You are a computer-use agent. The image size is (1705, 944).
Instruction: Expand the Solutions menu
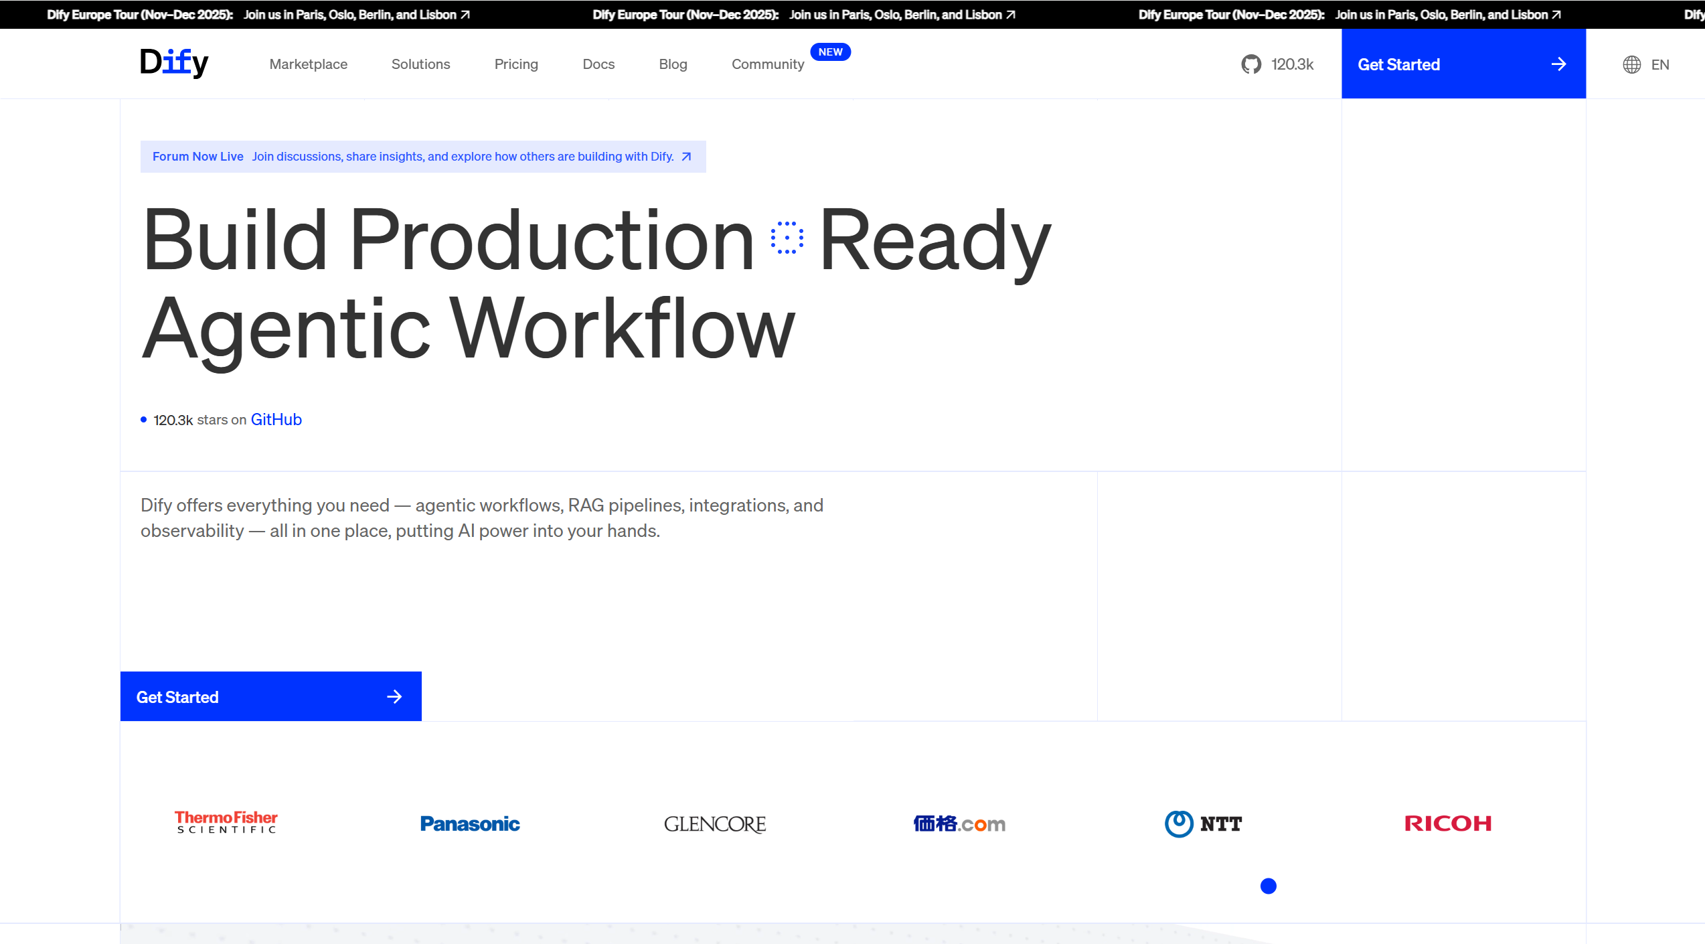420,64
